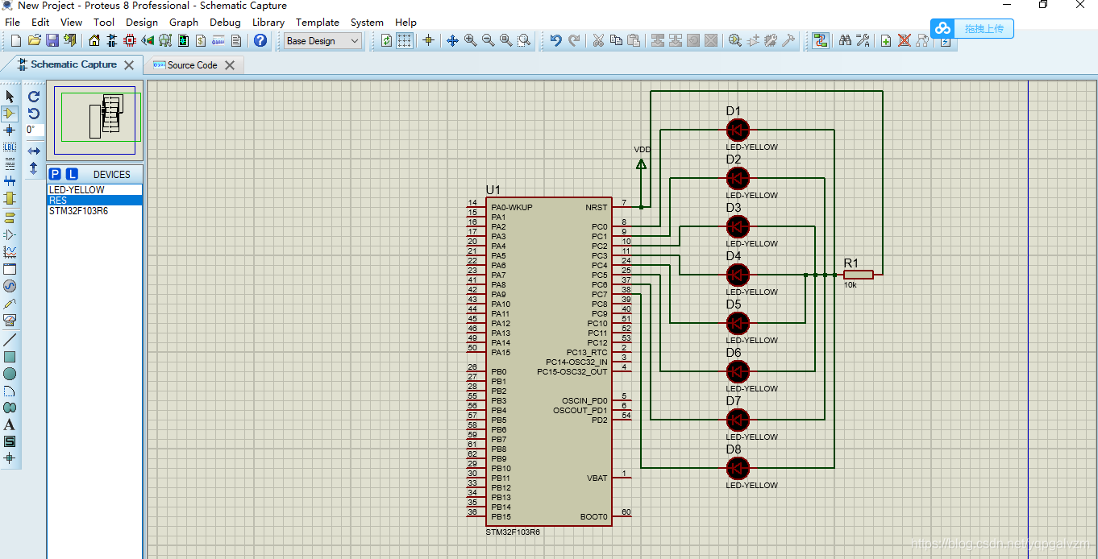
Task: Select the Generator Mode sine icon
Action: 10,286
